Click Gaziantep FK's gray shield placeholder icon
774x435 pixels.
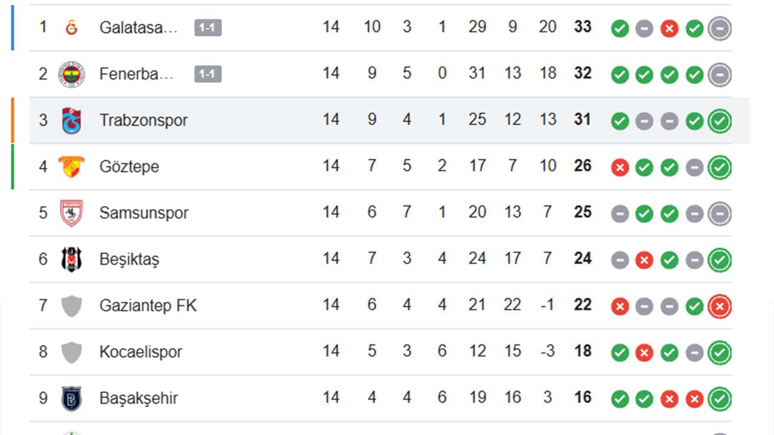(x=71, y=306)
